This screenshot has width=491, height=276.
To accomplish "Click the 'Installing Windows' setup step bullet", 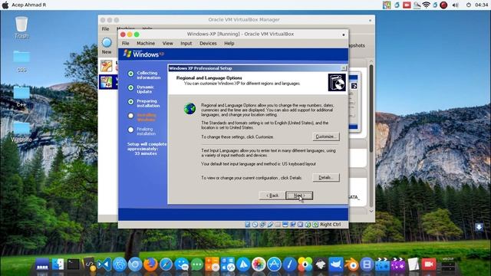I will [x=131, y=116].
